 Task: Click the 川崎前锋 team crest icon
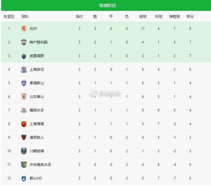[x=24, y=151]
